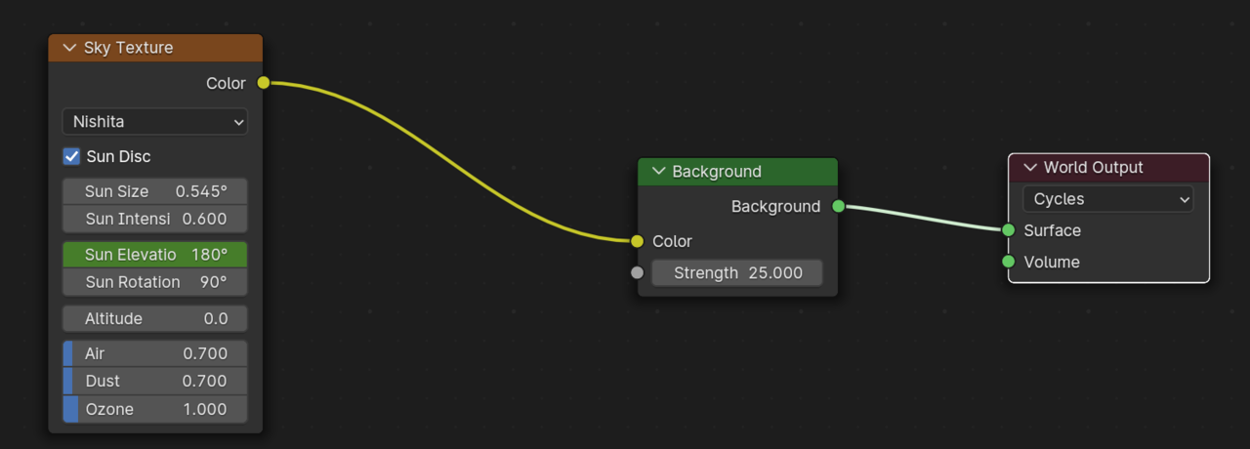This screenshot has width=1250, height=449.
Task: Open the Nishita sky type dropdown
Action: point(155,122)
